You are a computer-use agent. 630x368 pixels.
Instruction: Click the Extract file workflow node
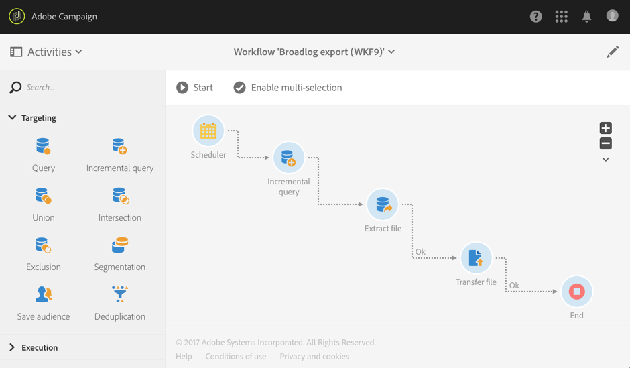tap(383, 205)
